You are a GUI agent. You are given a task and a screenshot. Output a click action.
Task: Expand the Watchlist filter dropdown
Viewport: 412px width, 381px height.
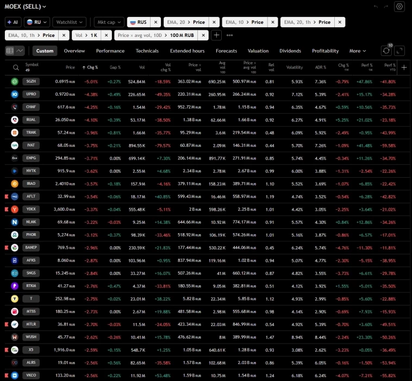(70, 22)
